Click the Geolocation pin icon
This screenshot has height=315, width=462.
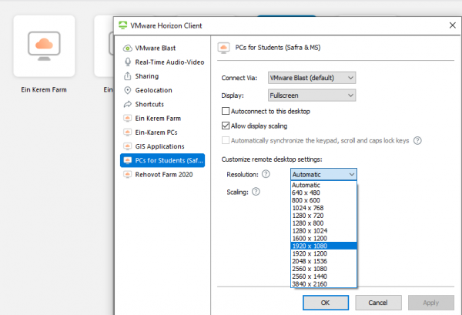point(127,90)
